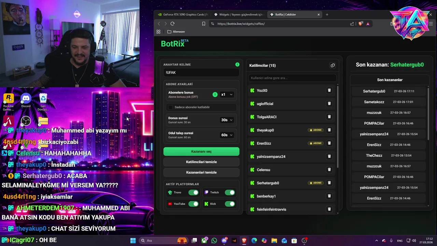Open the Brave Shields icon

point(360,24)
